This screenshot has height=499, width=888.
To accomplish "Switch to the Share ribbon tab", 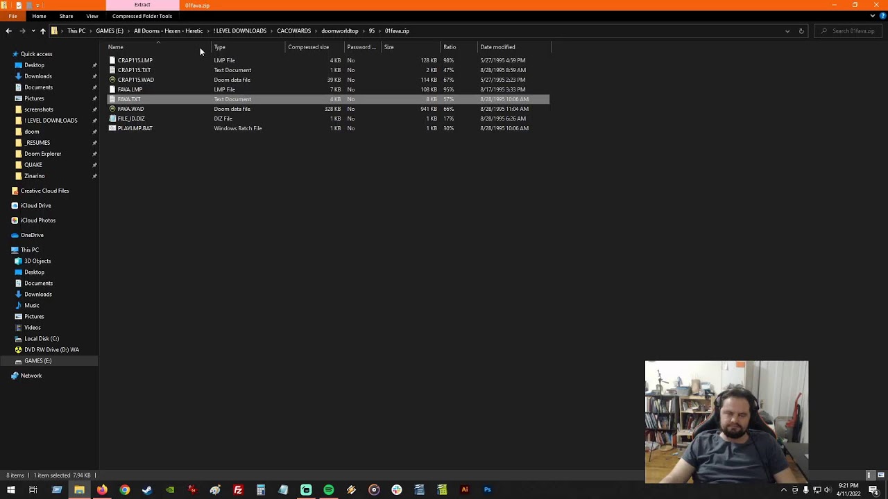I will (66, 16).
